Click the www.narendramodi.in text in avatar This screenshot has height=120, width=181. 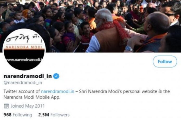(24, 60)
